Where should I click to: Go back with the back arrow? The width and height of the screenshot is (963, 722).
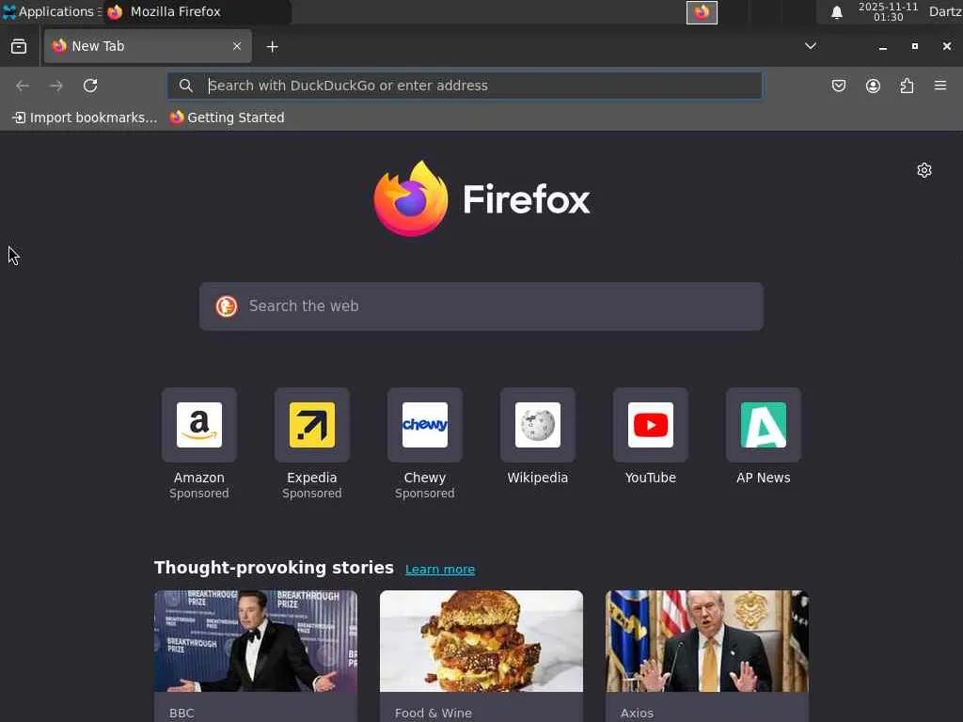[23, 86]
